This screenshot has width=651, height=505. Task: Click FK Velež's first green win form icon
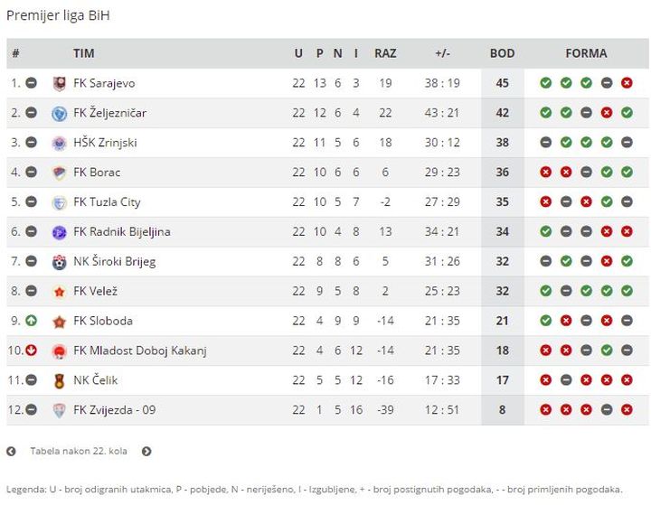545,291
